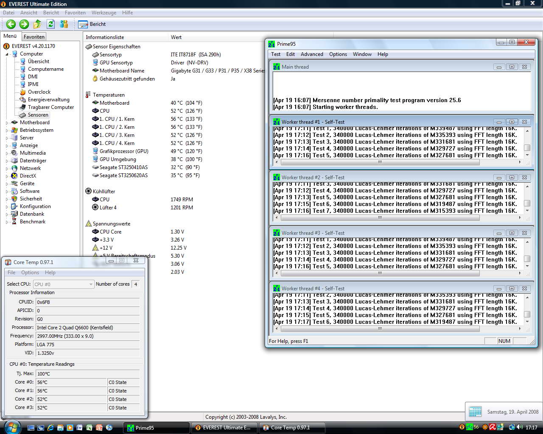Open the Window menu in Prime95
The image size is (543, 434).
tap(362, 54)
